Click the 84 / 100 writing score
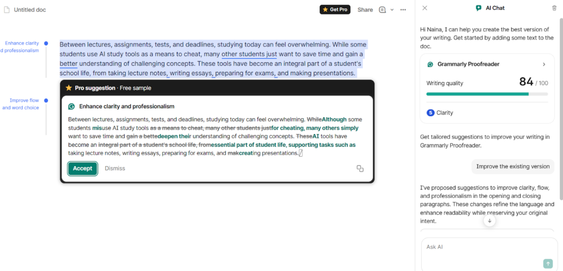Image resolution: width=563 pixels, height=271 pixels. click(533, 82)
